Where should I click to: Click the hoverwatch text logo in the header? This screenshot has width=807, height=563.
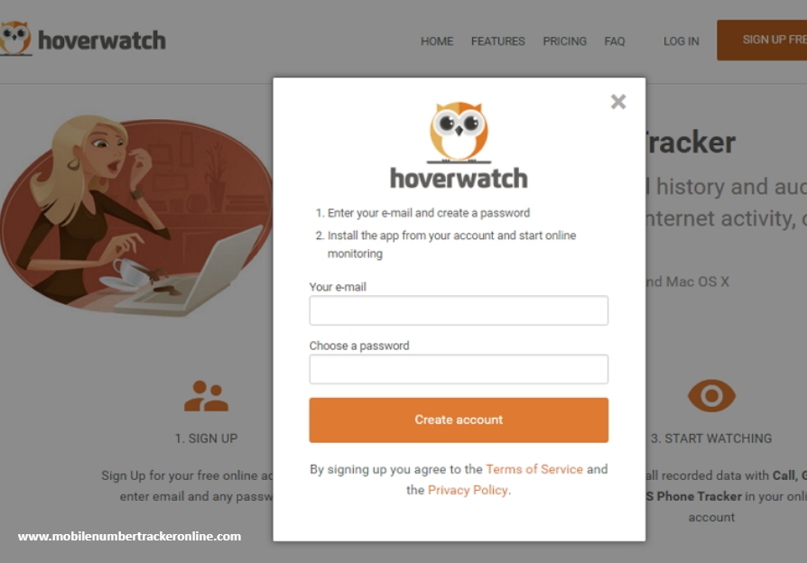pyautogui.click(x=102, y=41)
